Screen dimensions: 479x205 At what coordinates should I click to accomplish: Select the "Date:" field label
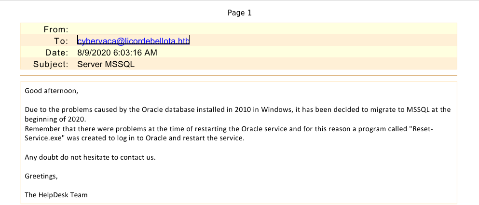click(x=56, y=53)
